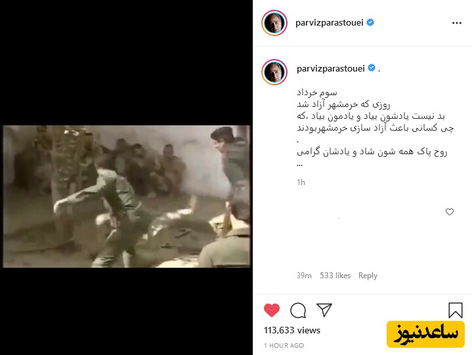Click the 113,633 views count
The height and width of the screenshot is (355, 472).
[292, 330]
